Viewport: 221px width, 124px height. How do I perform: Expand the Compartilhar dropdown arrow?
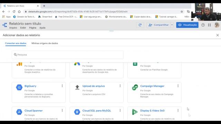click(172, 25)
